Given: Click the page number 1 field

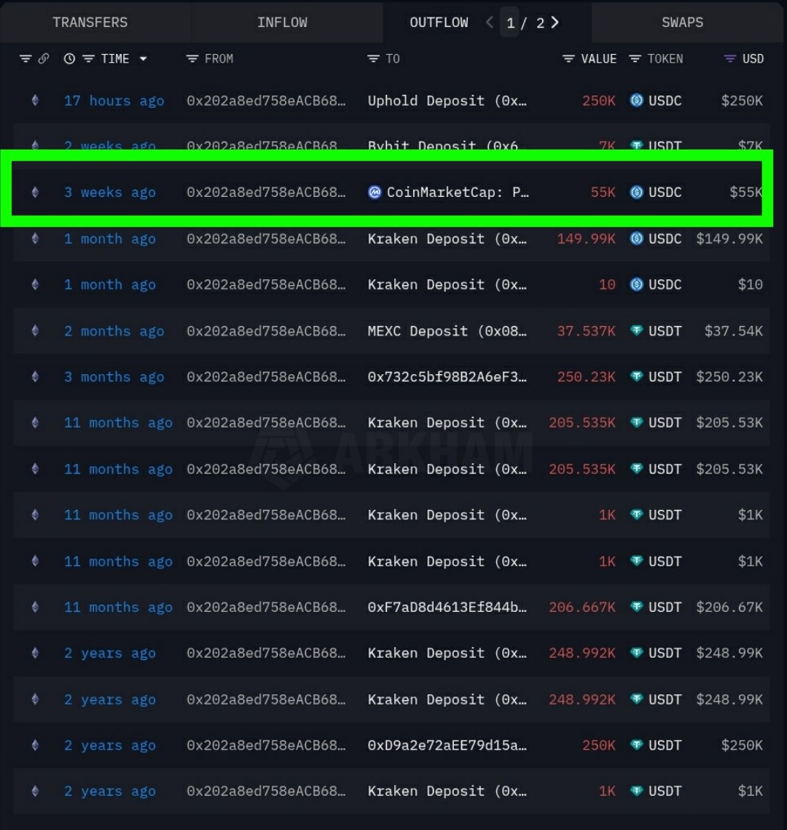Looking at the screenshot, I should coord(510,23).
